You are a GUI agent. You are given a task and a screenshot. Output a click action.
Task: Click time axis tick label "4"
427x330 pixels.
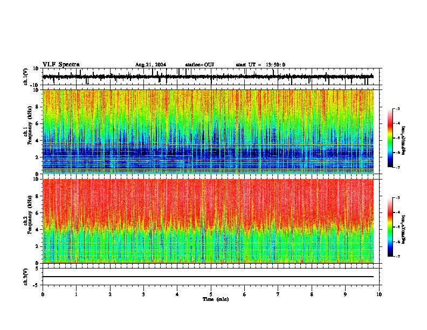(x=177, y=294)
